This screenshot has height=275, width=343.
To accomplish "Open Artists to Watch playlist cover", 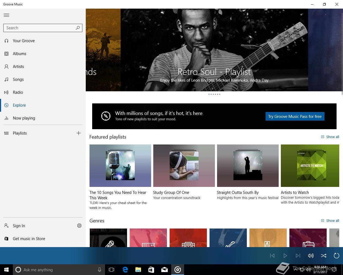I will coord(310,166).
